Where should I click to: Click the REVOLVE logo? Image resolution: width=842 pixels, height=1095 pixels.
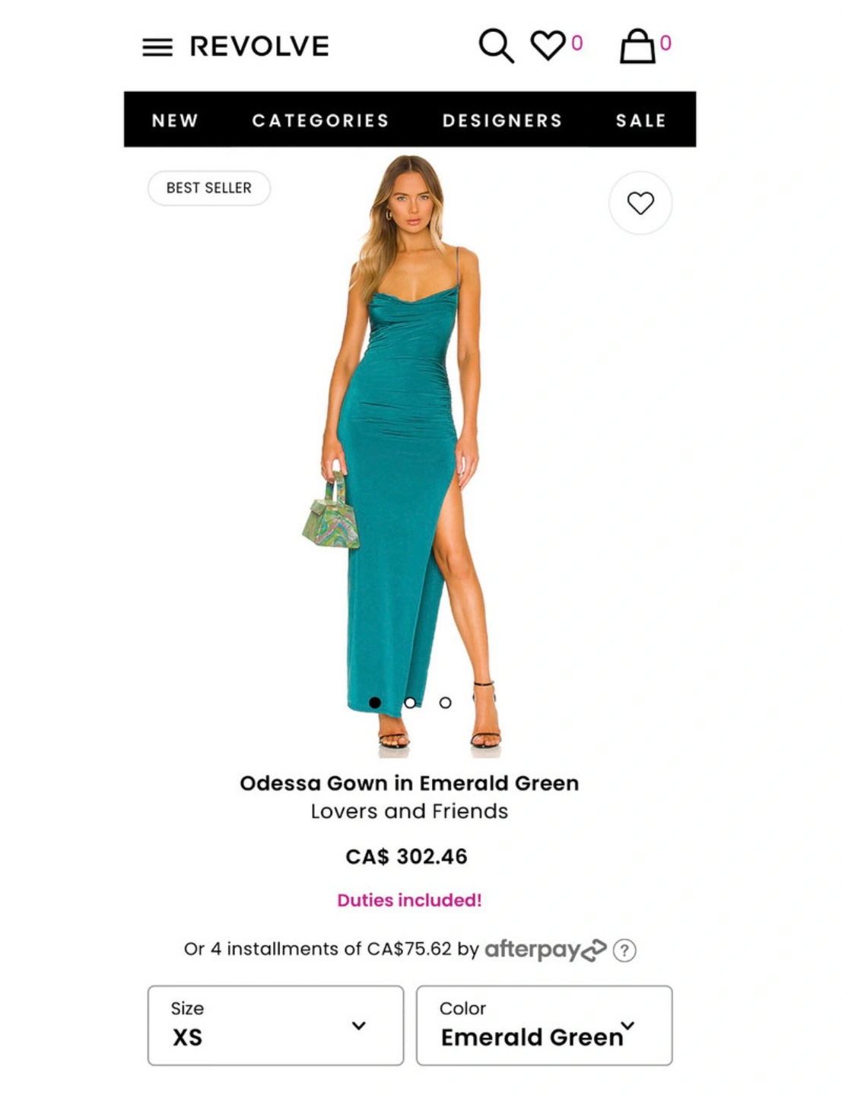click(x=259, y=46)
